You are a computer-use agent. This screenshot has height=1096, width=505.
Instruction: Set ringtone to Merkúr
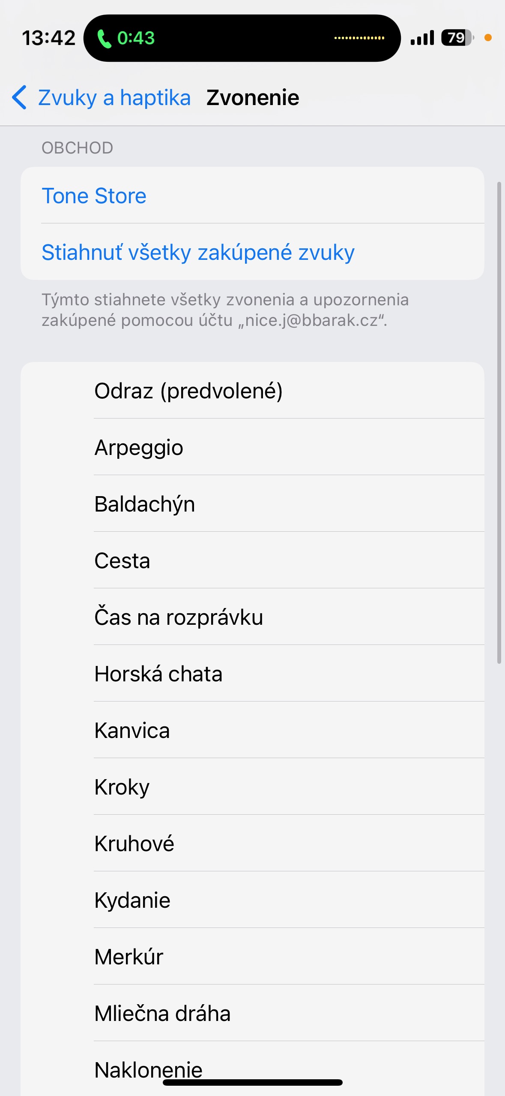(x=129, y=957)
